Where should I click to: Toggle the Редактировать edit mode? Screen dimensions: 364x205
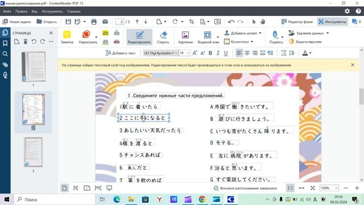[139, 37]
